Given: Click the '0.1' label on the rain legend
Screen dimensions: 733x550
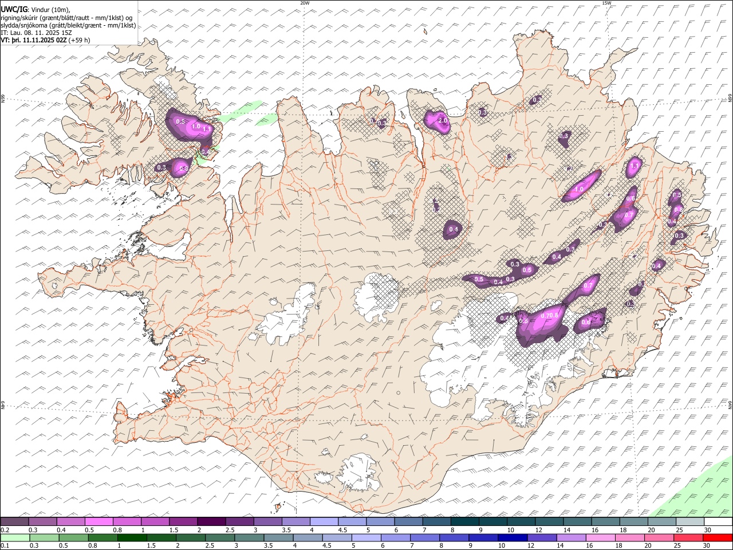Looking at the screenshot, I should pyautogui.click(x=5, y=546).
